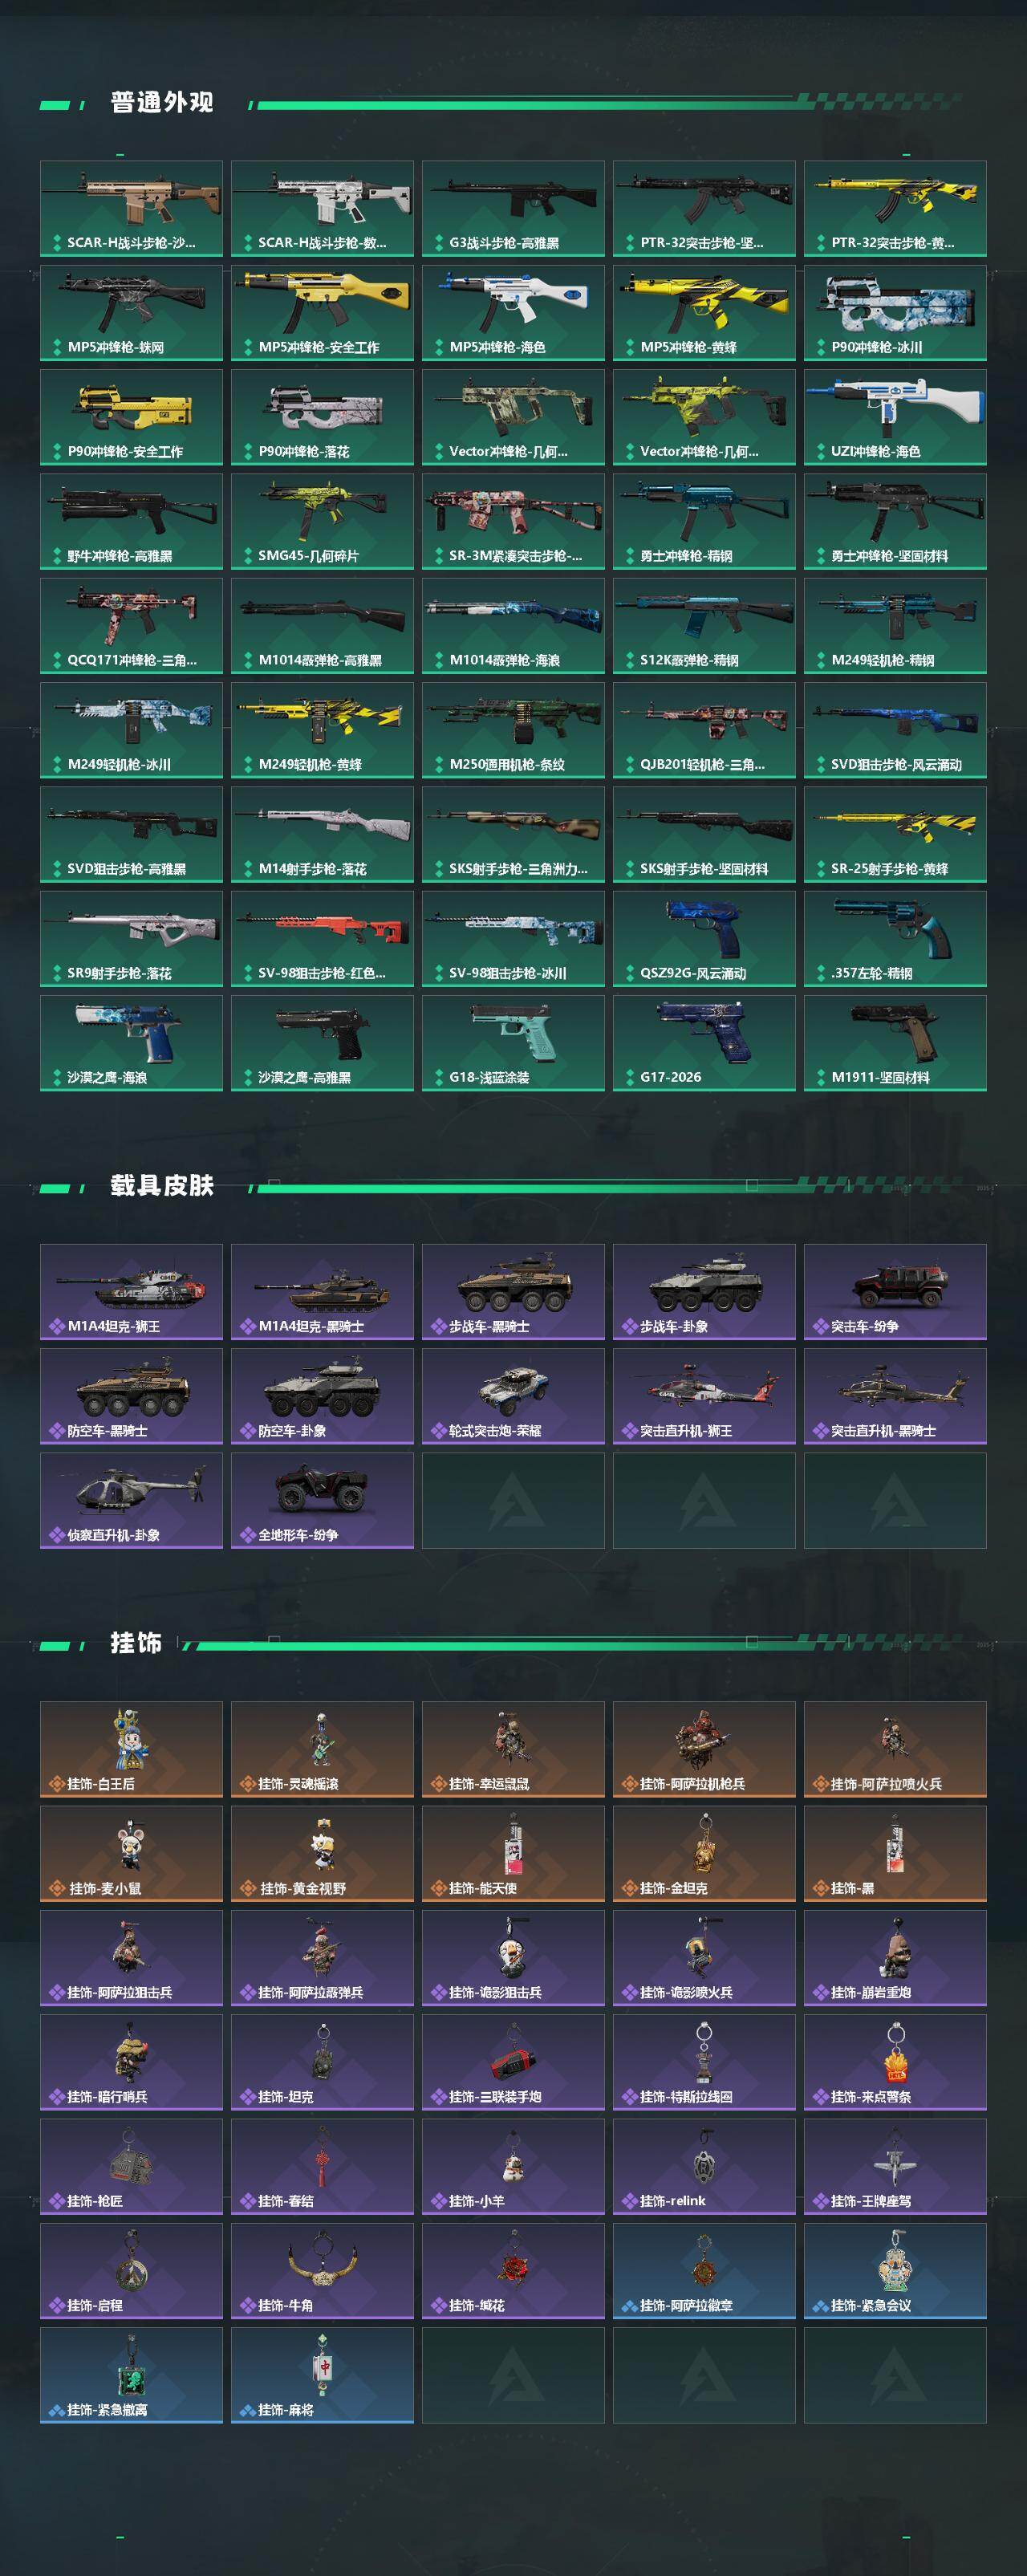Select the 挂饰-麻将 mahjong charm
The width and height of the screenshot is (1027, 2576).
tap(322, 2375)
